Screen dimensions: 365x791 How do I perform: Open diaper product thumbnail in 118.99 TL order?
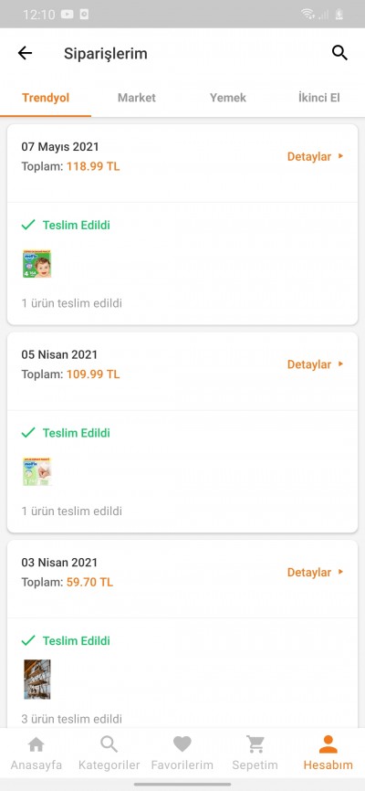click(36, 264)
